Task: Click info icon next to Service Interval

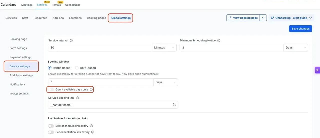Action: pyautogui.click(x=71, y=41)
